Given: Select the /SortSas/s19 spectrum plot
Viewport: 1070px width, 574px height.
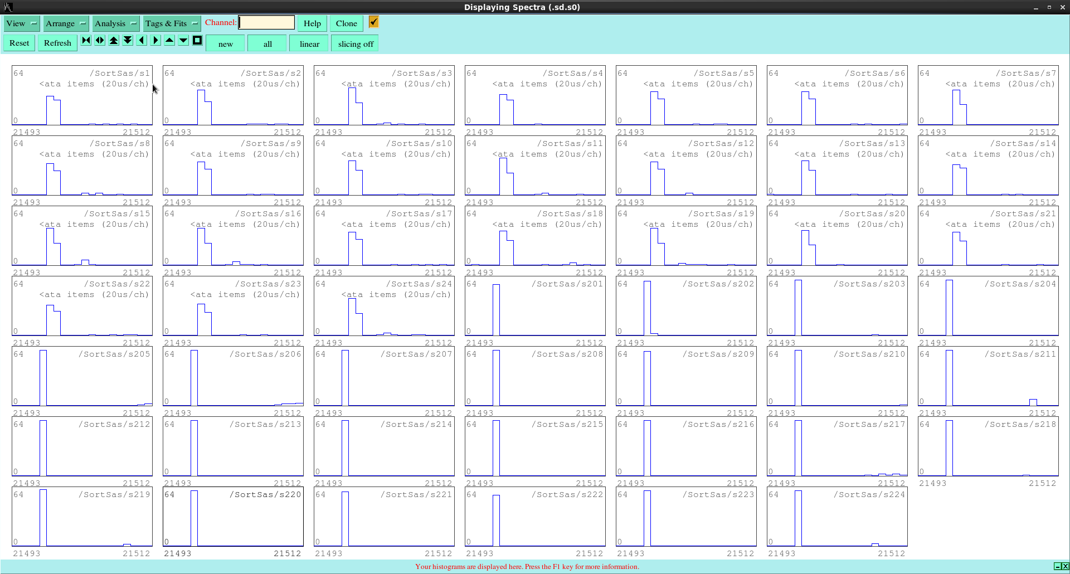Looking at the screenshot, I should click(686, 236).
